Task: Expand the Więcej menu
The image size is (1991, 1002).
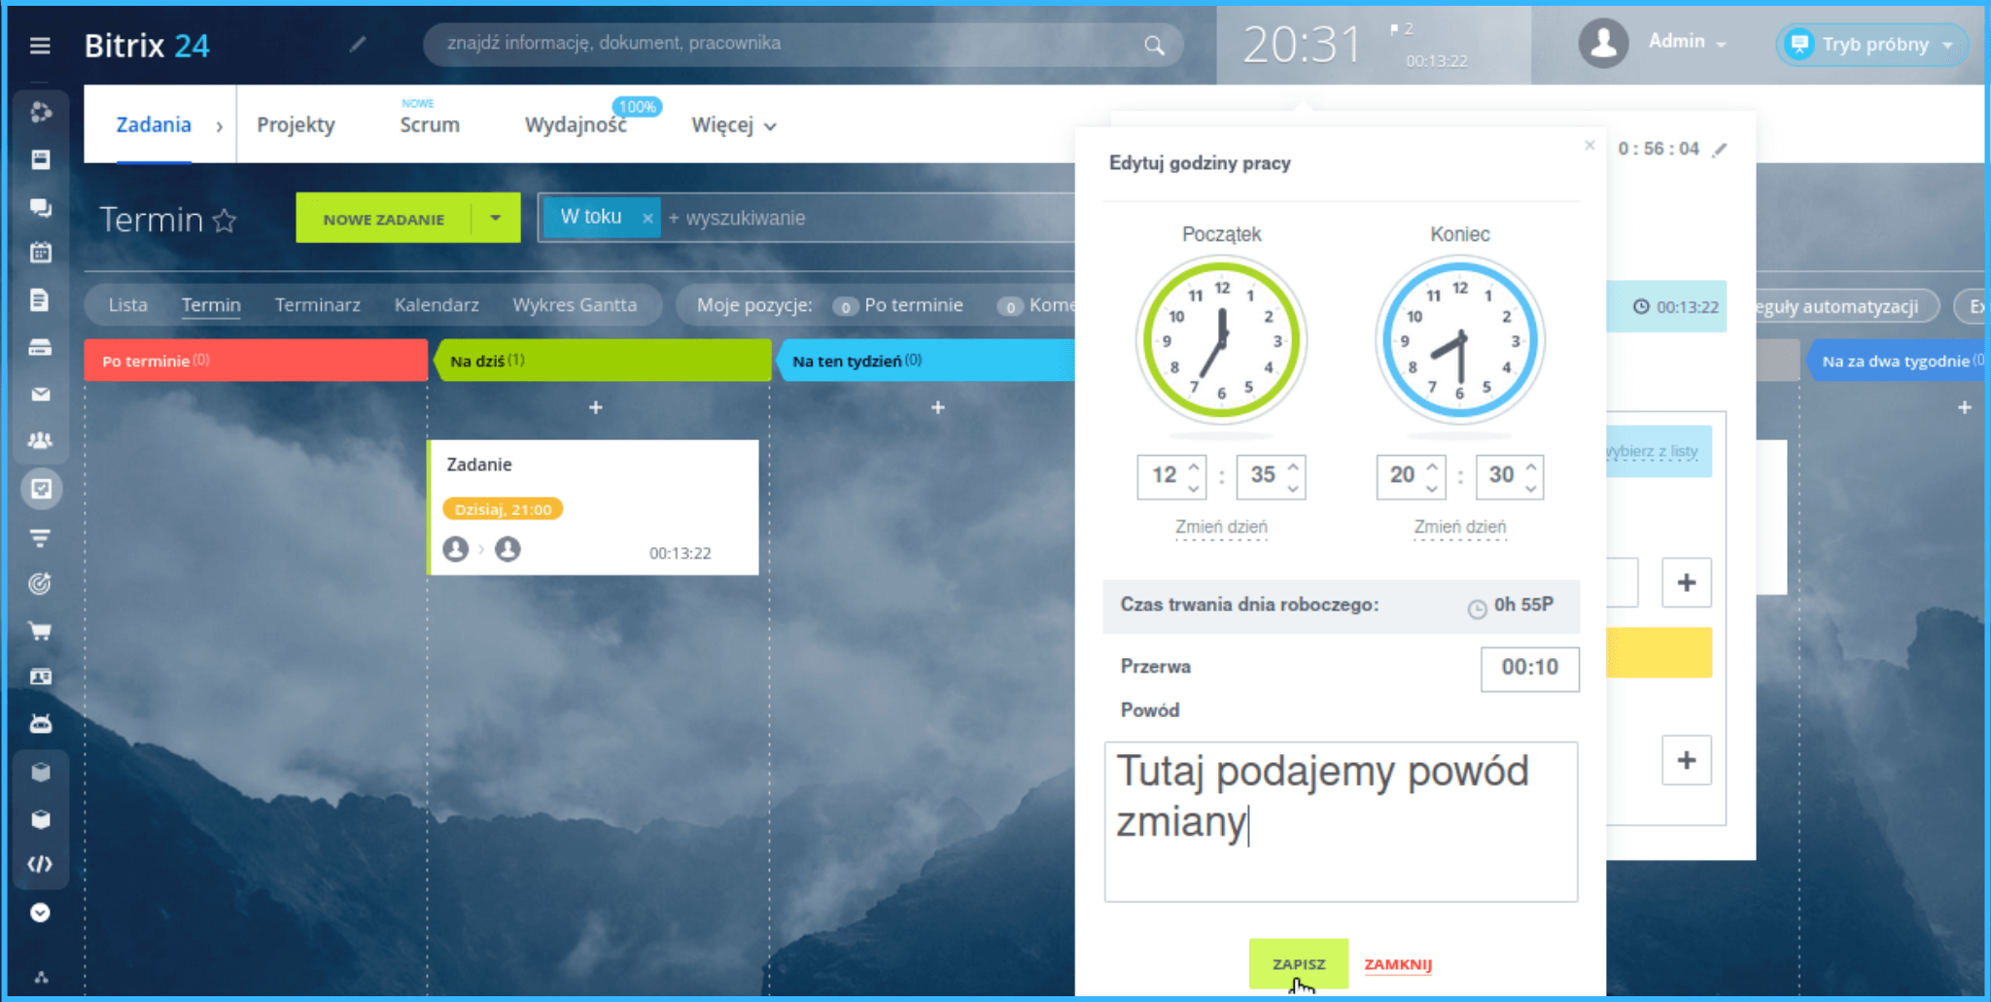Action: (734, 125)
